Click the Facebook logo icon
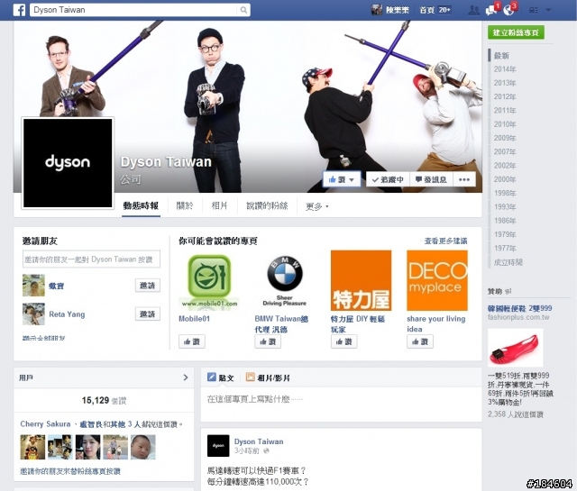Screen dimensions: 577x491 point(19,10)
